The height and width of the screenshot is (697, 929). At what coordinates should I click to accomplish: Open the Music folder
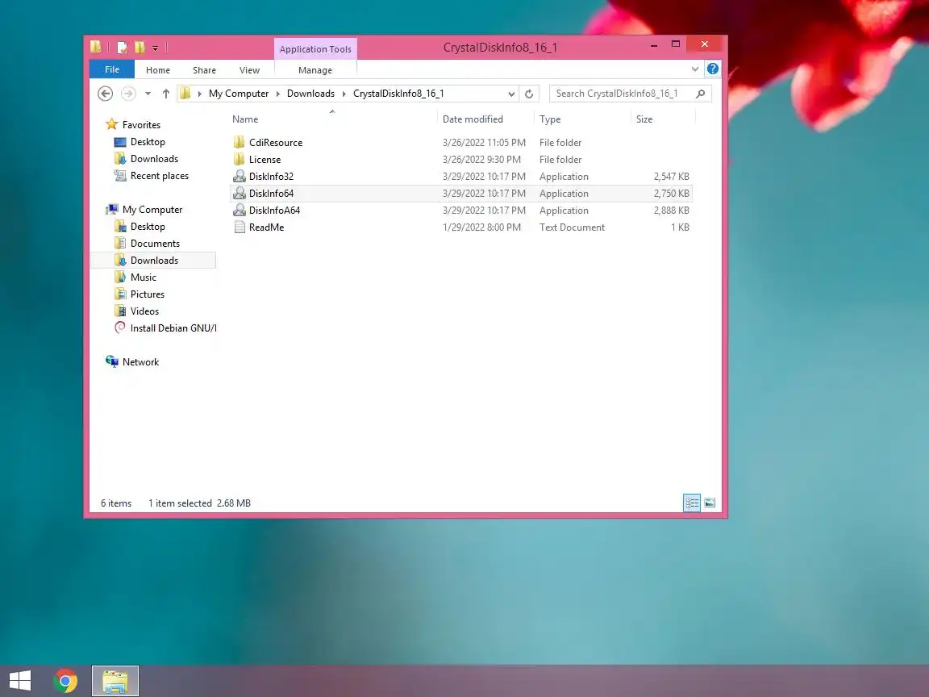(144, 278)
